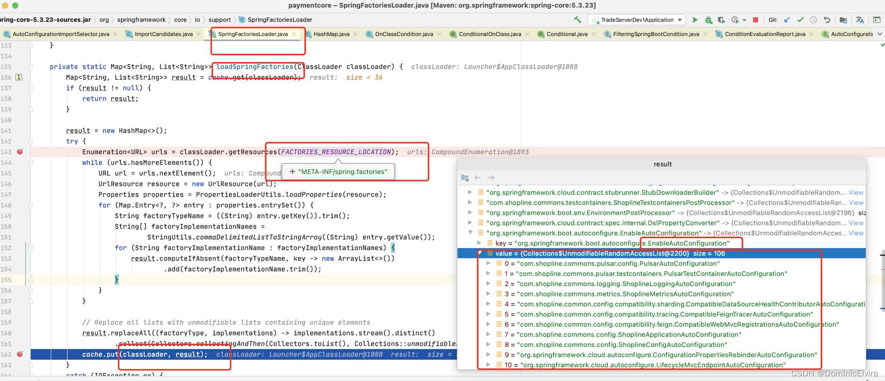Expand the META-INF/spring.factories value tooltip
Viewport: 885px width, 381px height.
[293, 172]
